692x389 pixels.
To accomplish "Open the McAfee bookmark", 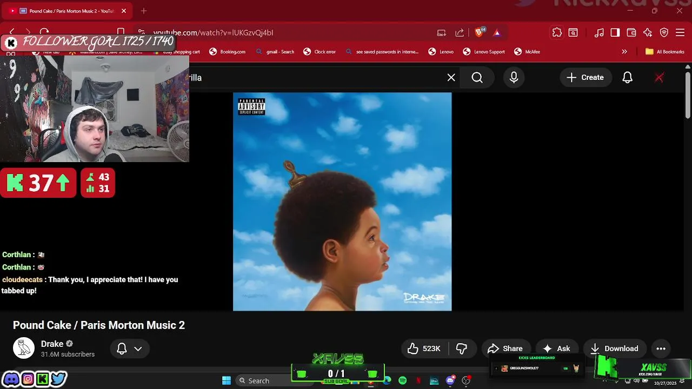I will pos(527,52).
